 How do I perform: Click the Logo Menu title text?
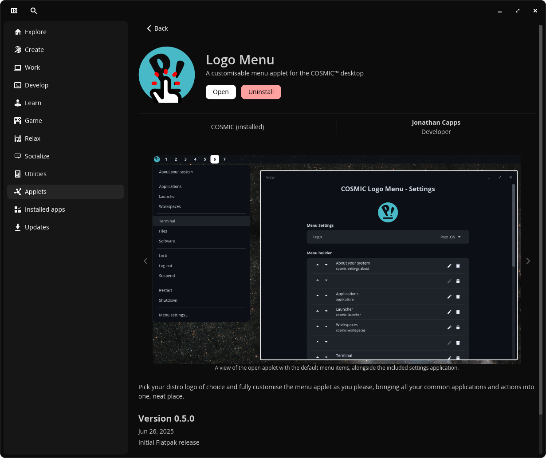click(x=240, y=60)
